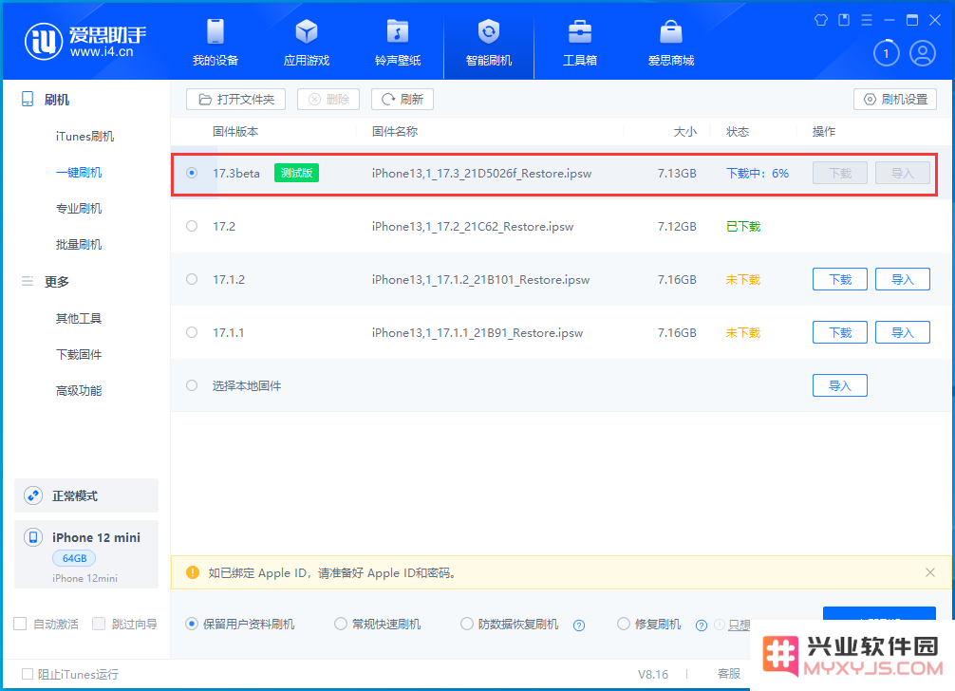The height and width of the screenshot is (691, 955).
Task: Click the iPhone 12 mini device card
Action: click(x=85, y=554)
